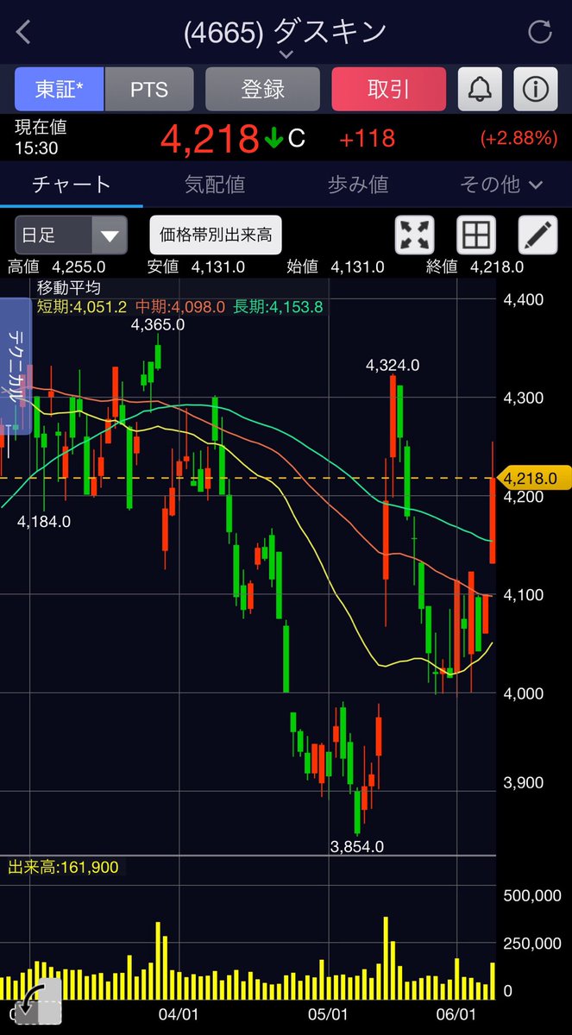Tap the 4,184.0 price label
The width and height of the screenshot is (572, 1035).
point(44,521)
